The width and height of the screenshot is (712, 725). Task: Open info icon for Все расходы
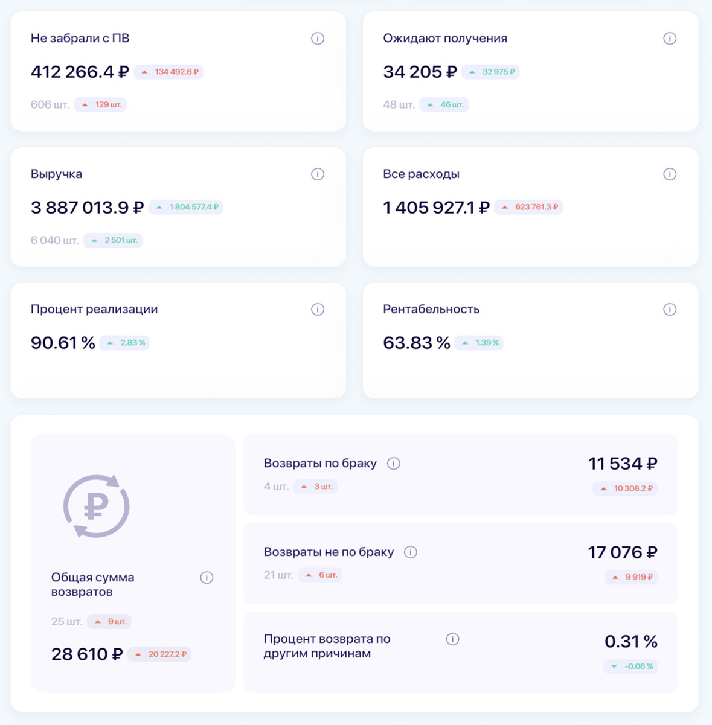(670, 174)
